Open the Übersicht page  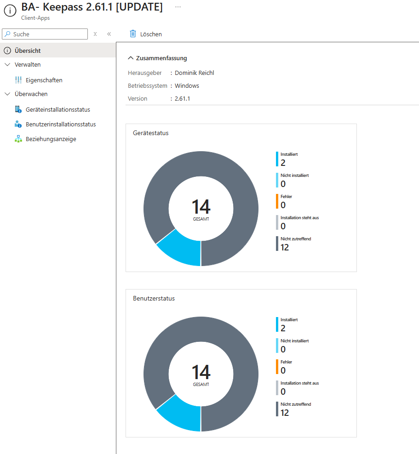[58, 51]
